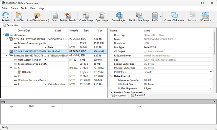
Task: Open the Buffer Alignment dropdown
Action: (x=211, y=88)
